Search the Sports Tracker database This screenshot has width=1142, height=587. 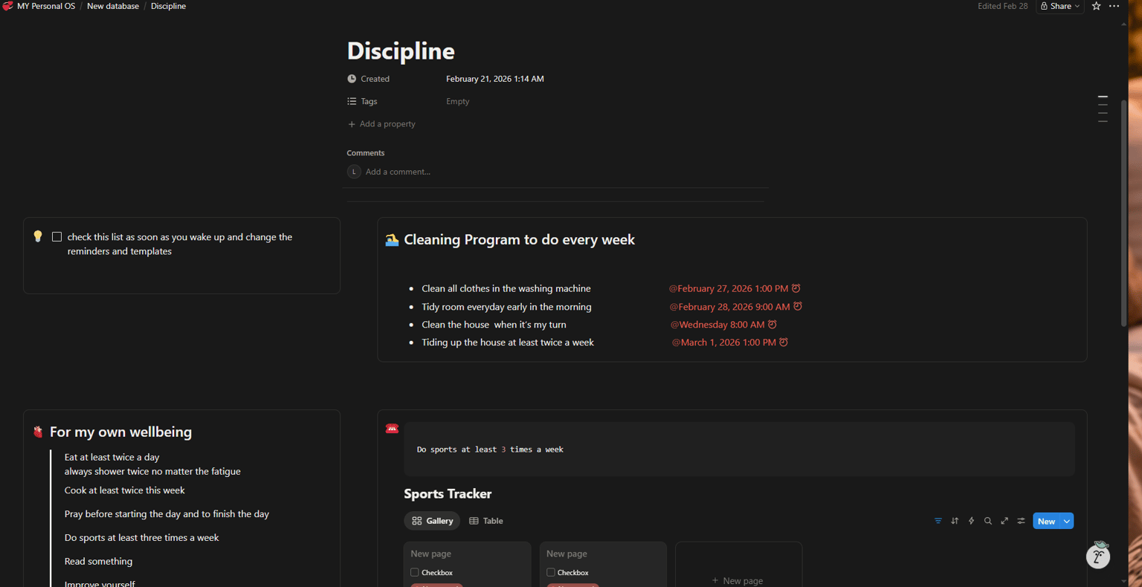[x=988, y=521]
